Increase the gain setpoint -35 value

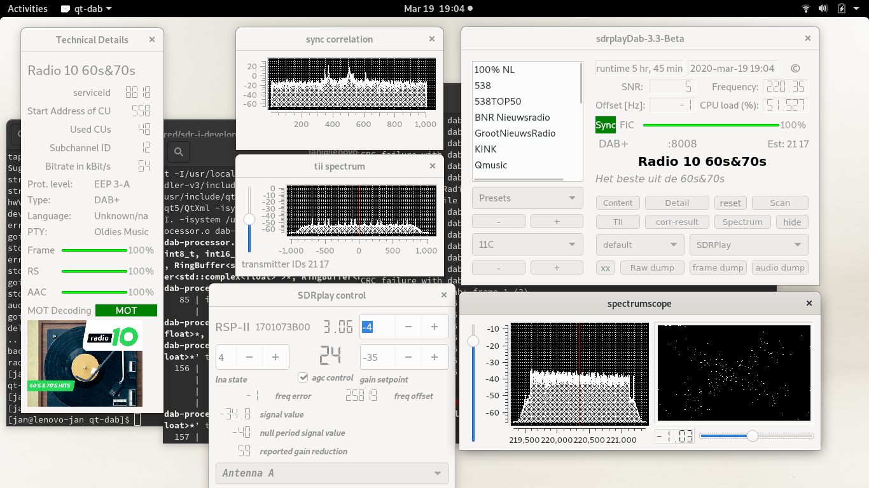pyautogui.click(x=434, y=357)
